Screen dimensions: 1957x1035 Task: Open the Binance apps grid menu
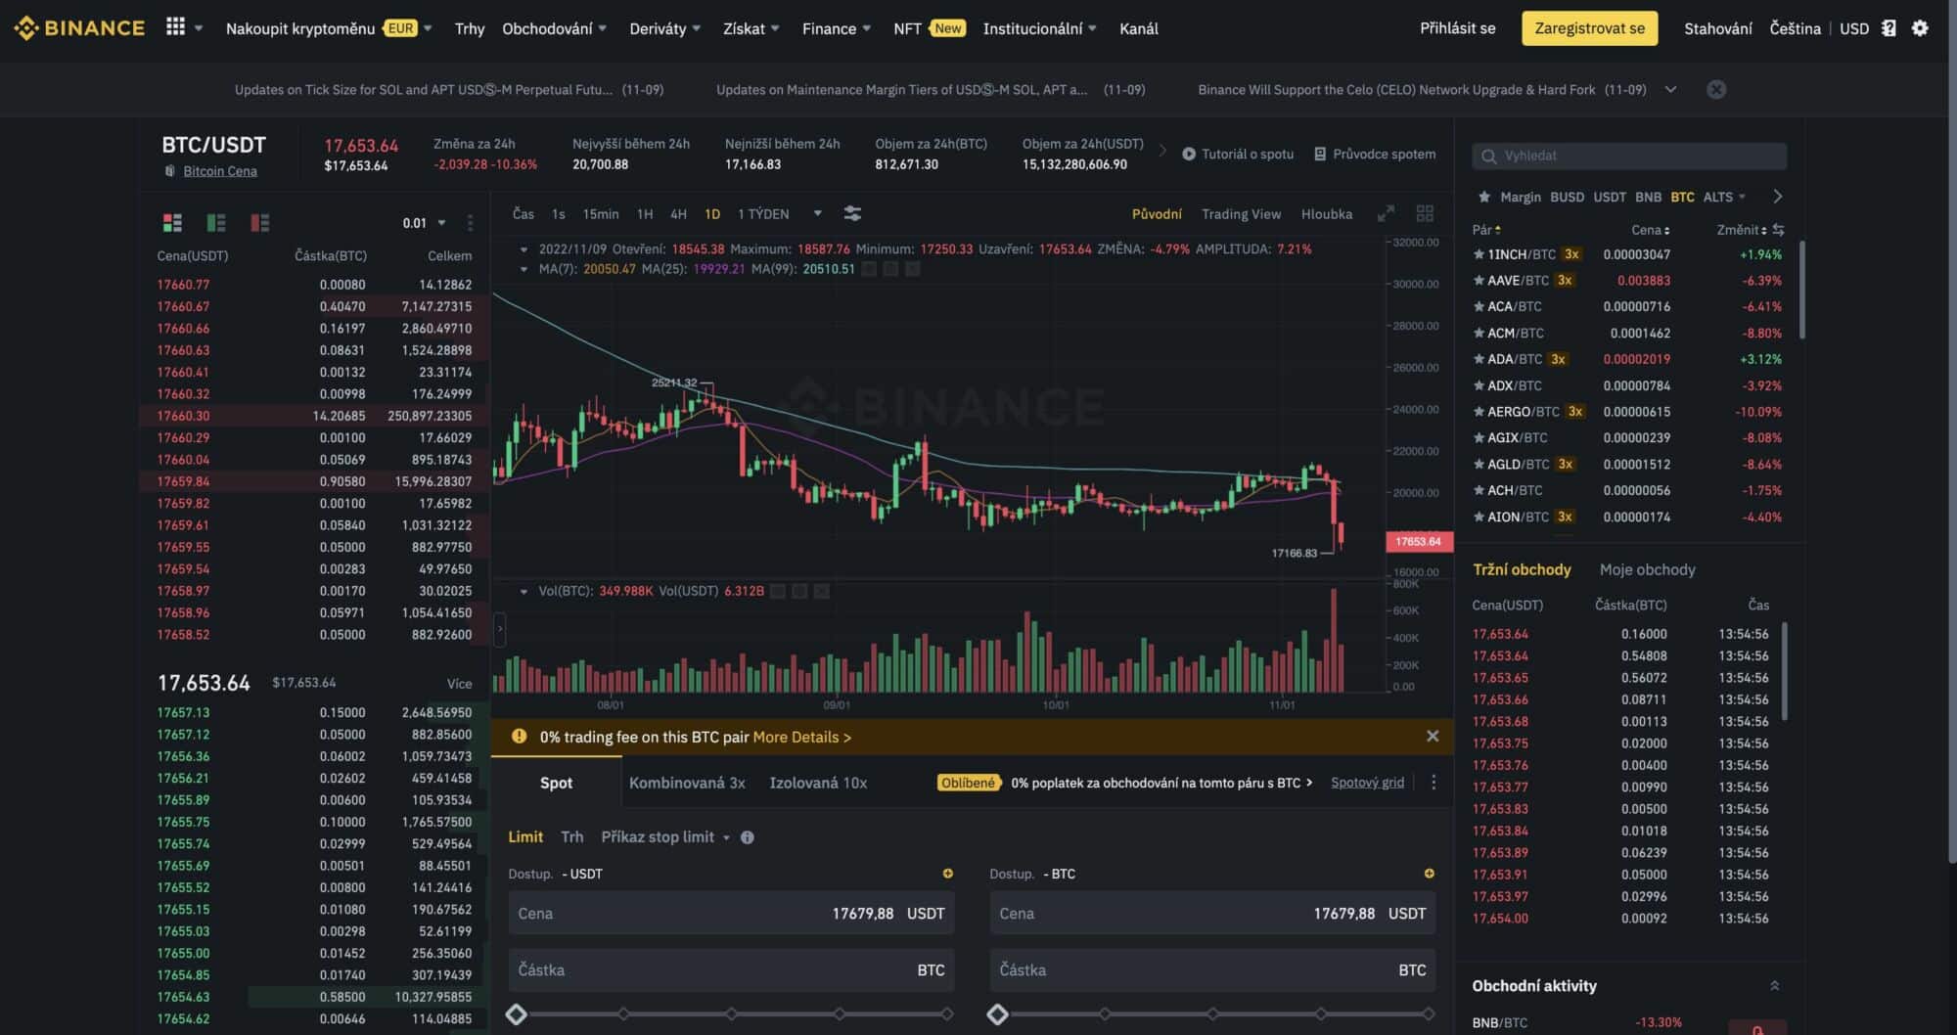tap(175, 27)
